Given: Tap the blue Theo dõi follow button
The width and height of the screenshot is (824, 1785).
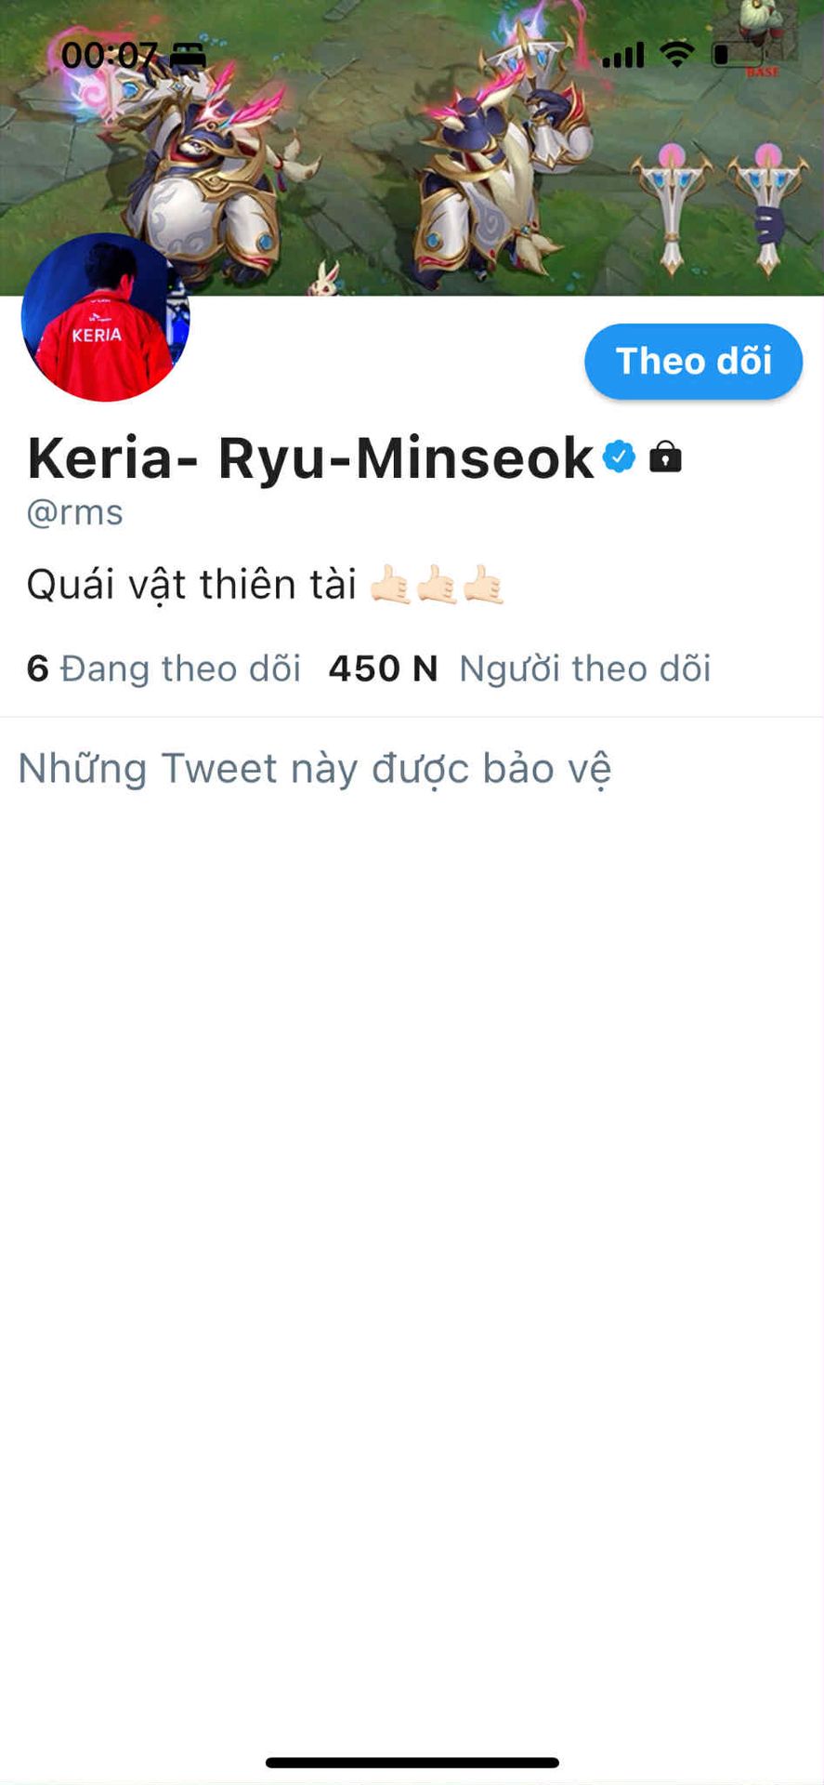Looking at the screenshot, I should [693, 362].
